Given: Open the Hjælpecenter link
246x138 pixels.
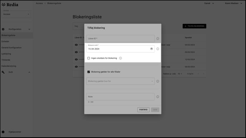Looking at the screenshot, I should point(15,132).
